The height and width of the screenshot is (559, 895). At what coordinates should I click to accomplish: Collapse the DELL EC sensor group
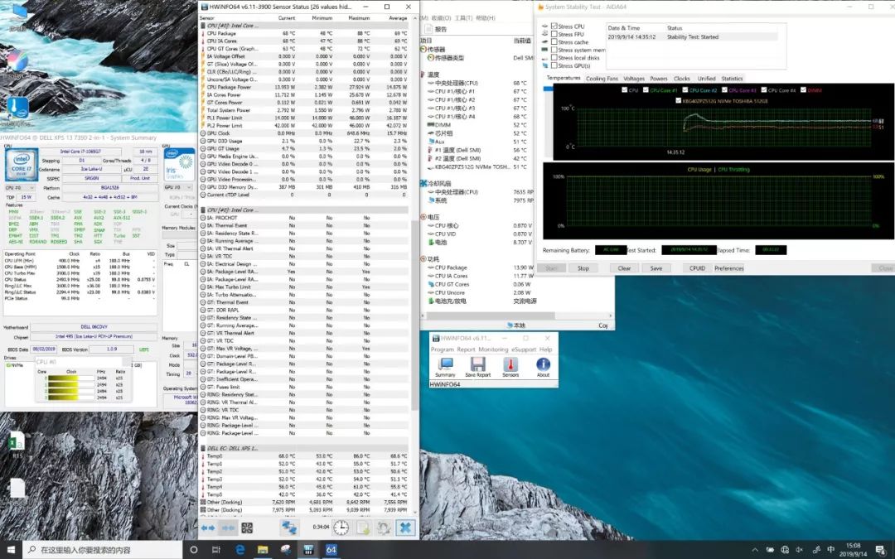(x=203, y=448)
